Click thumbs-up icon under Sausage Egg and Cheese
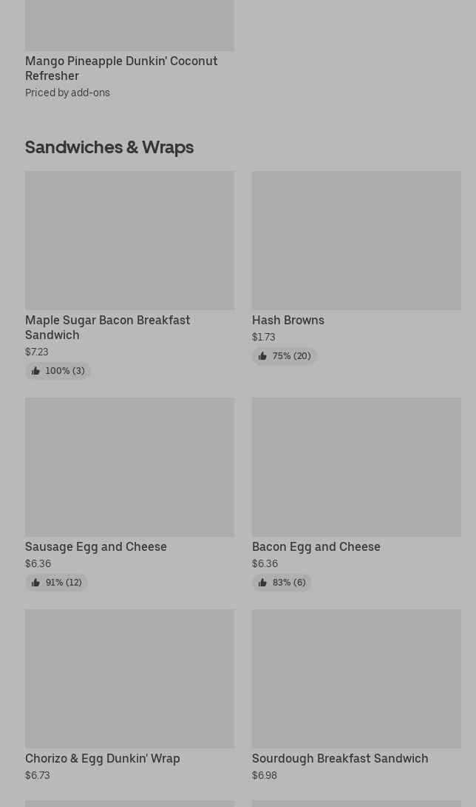This screenshot has height=807, width=476. 35,583
